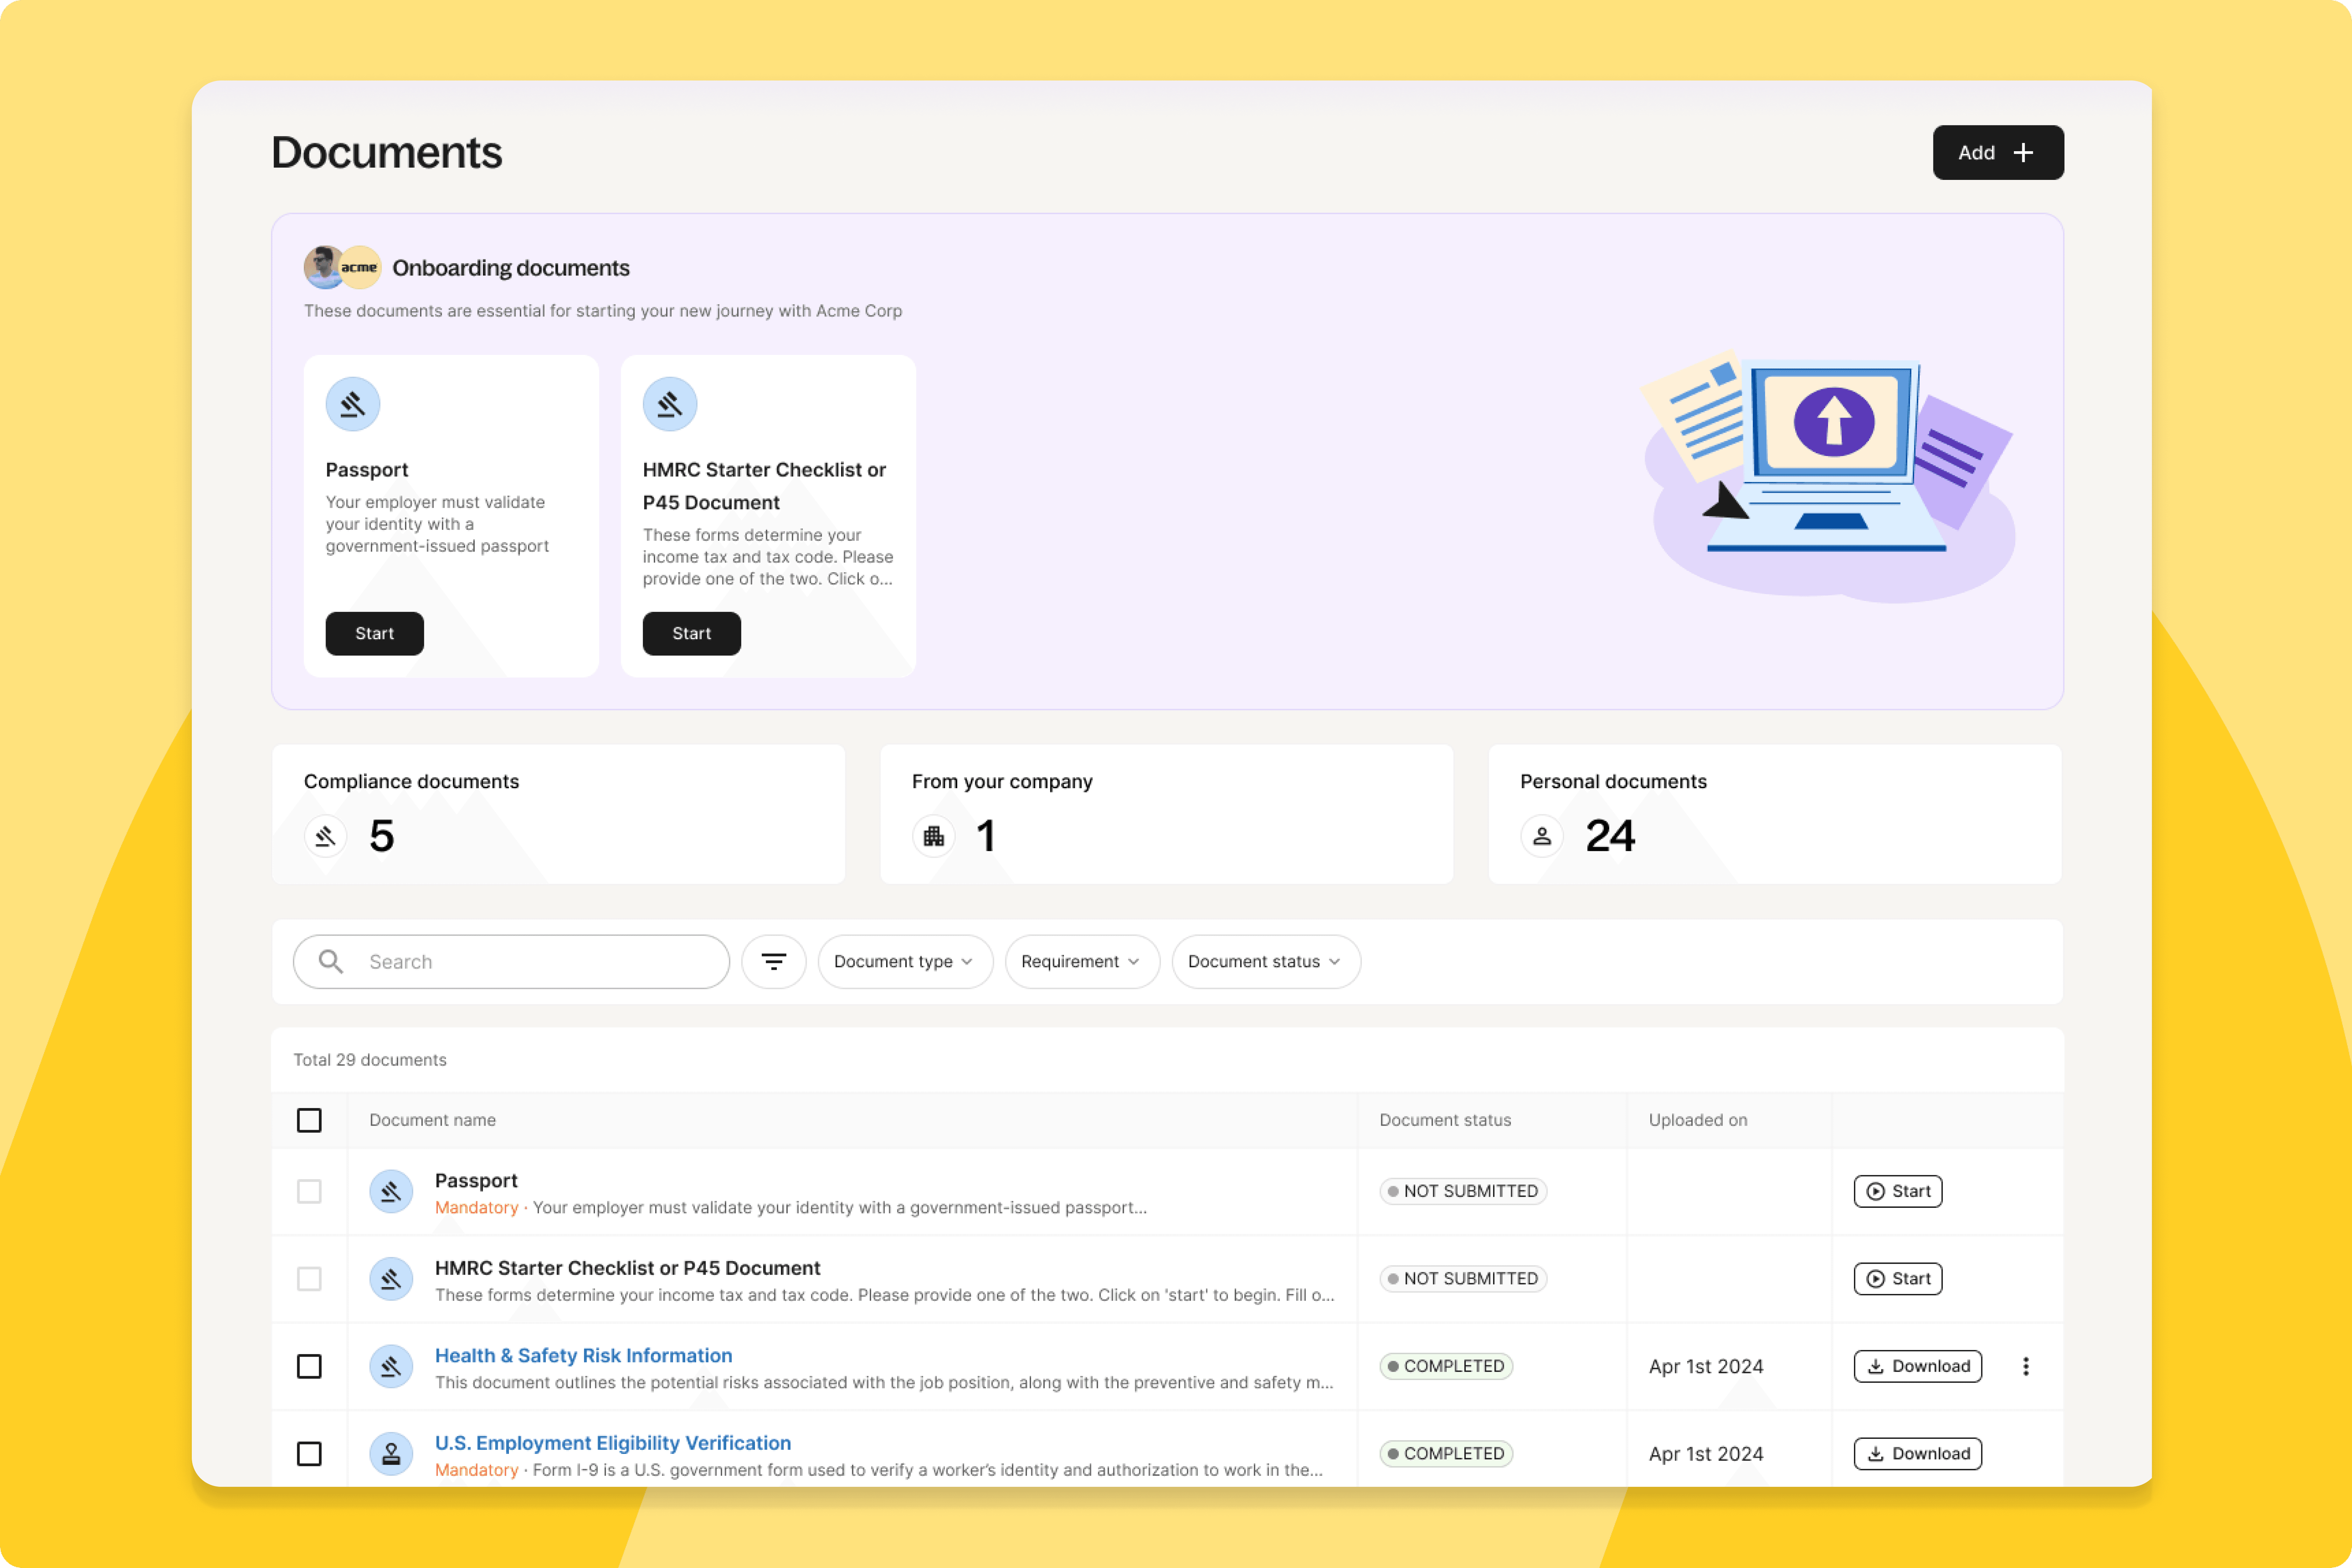Focus the Search input field
The width and height of the screenshot is (2352, 1568).
[530, 961]
